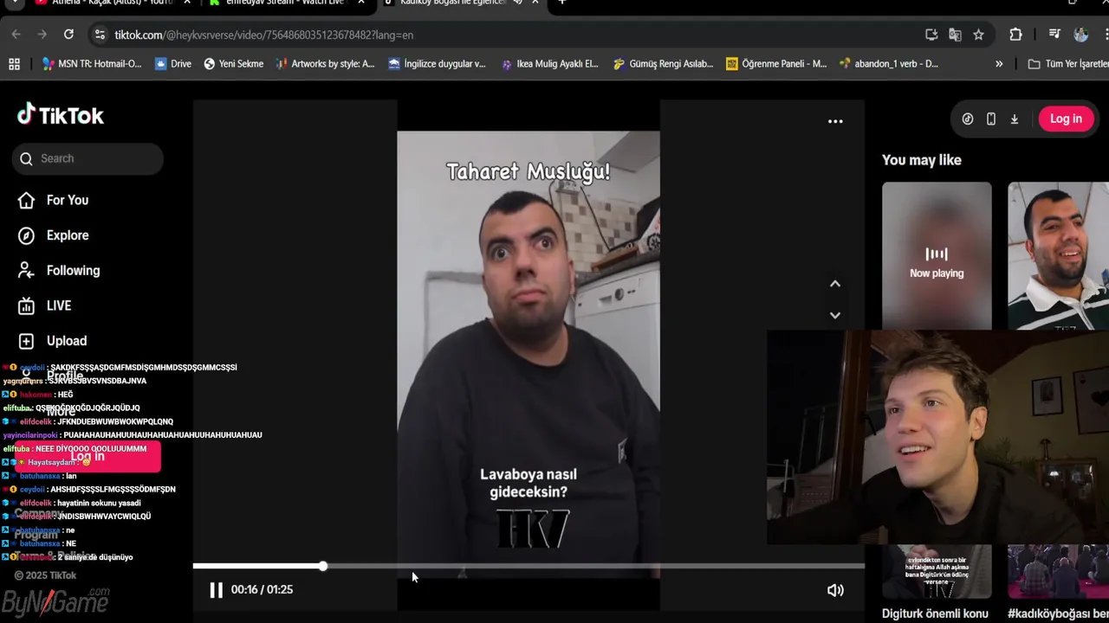Open the MSN TR: Hotmail bookmark
Viewport: 1109px width, 623px height.
[92, 64]
